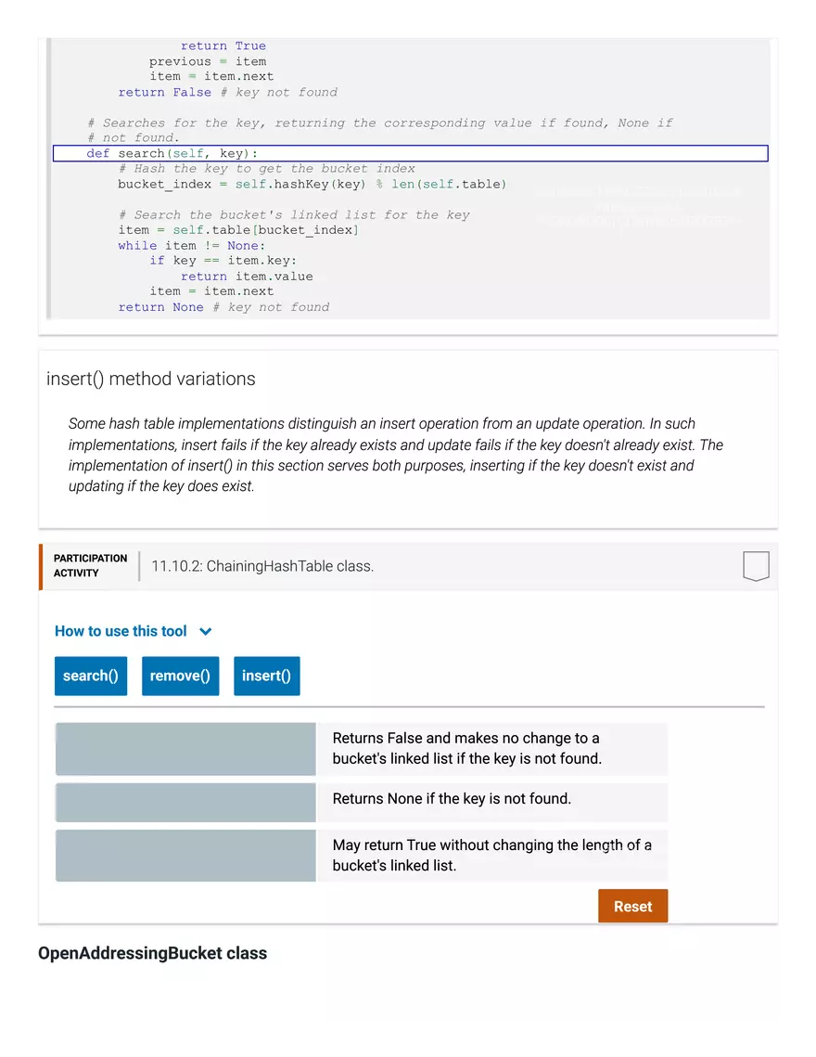This screenshot has width=816, height=1057.
Task: Select the search() answer tile
Action: click(x=90, y=676)
